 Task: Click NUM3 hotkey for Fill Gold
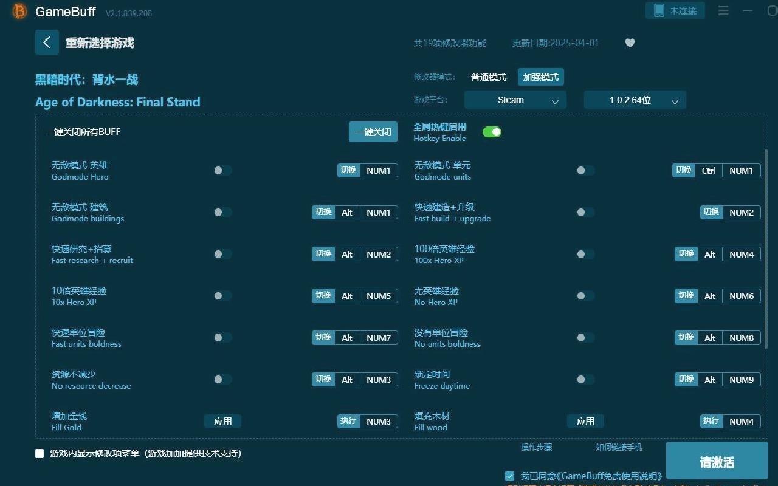pos(379,422)
